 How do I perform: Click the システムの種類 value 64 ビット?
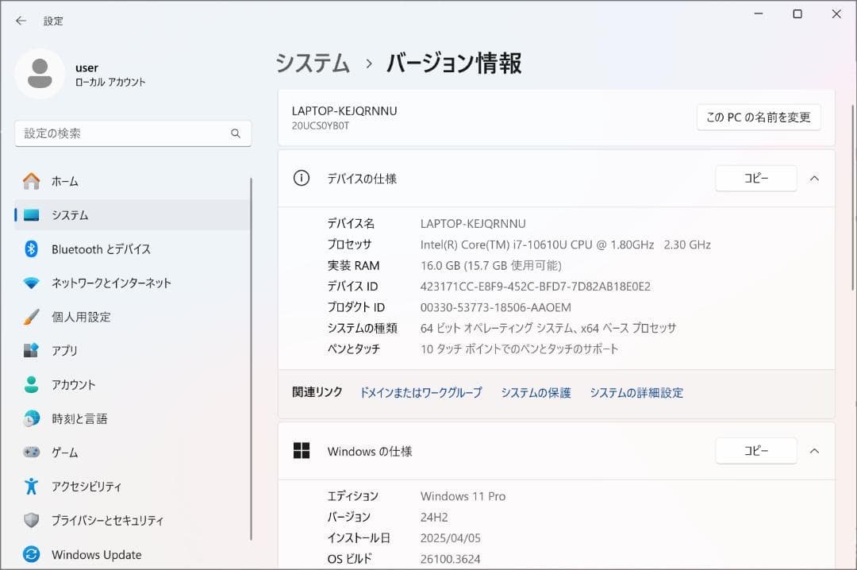click(548, 328)
